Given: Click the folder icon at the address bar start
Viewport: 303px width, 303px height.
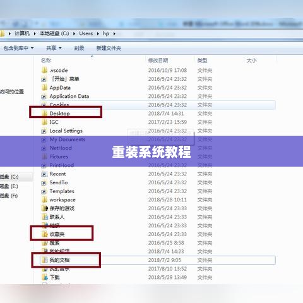Looking at the screenshot, I should [2, 33].
